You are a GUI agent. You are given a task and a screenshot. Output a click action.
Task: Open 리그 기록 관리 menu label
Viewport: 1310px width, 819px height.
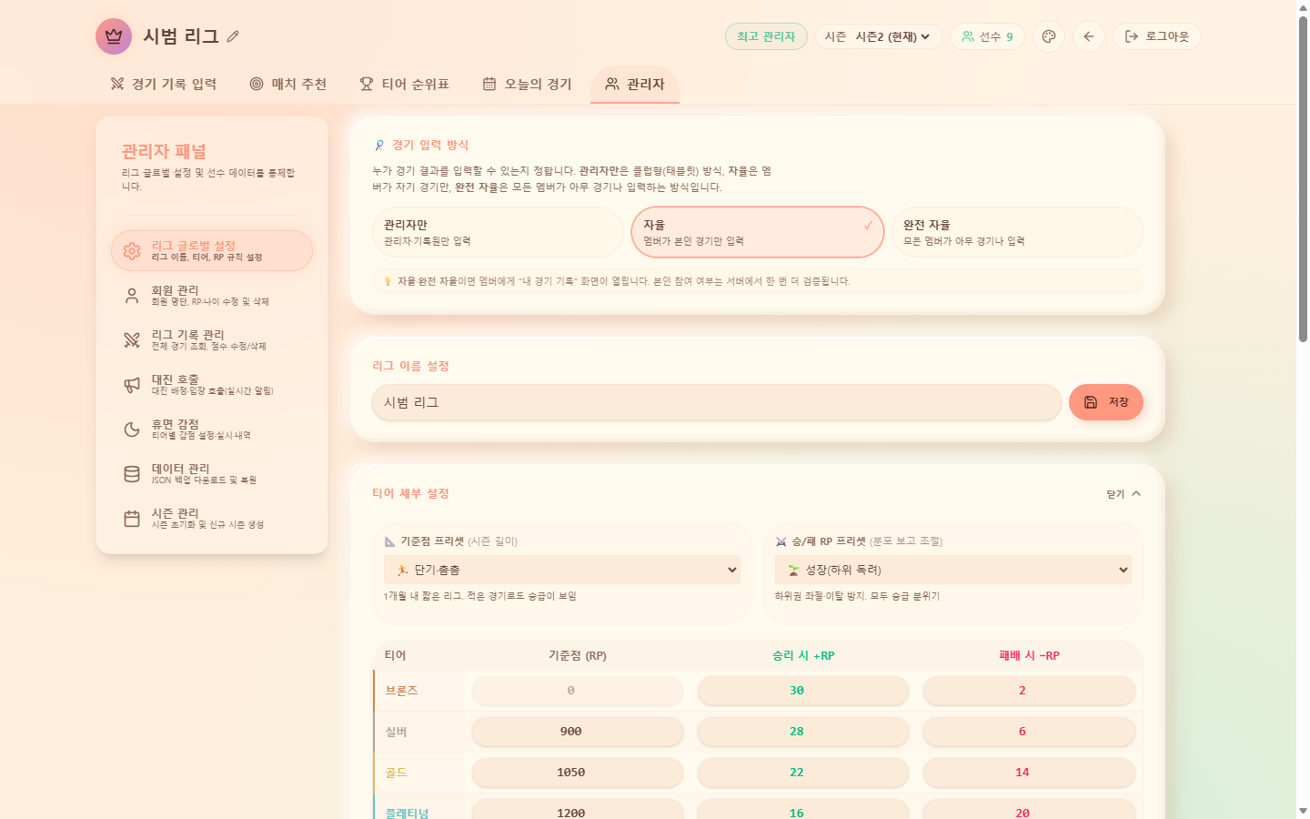tap(187, 335)
